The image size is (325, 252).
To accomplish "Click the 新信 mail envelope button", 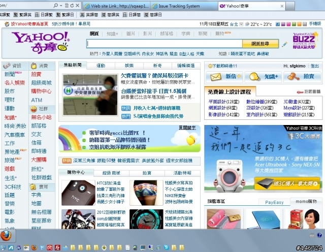I will 224,77.
